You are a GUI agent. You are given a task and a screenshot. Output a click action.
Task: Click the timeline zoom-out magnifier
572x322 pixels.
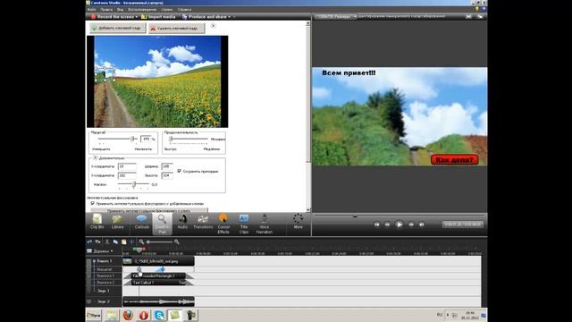141,241
